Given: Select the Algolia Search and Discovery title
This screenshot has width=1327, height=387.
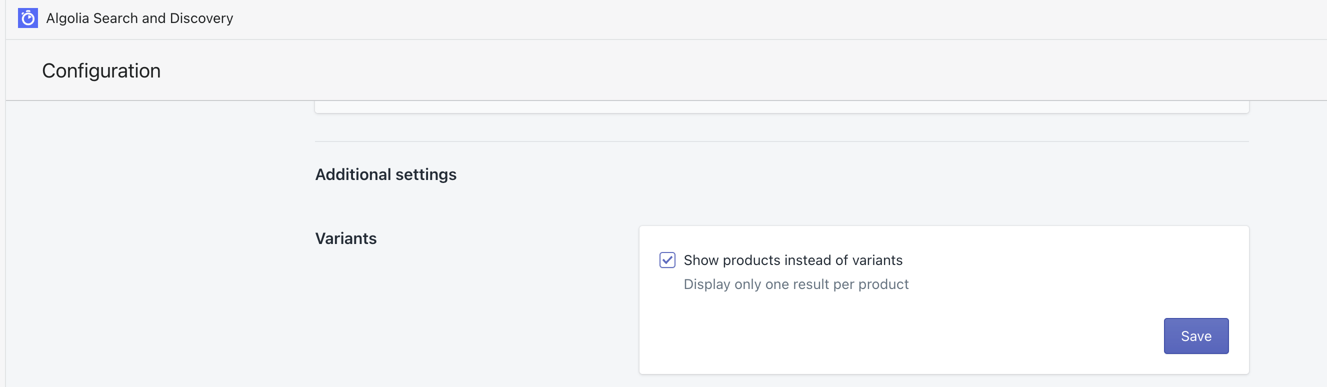Looking at the screenshot, I should click(x=139, y=18).
